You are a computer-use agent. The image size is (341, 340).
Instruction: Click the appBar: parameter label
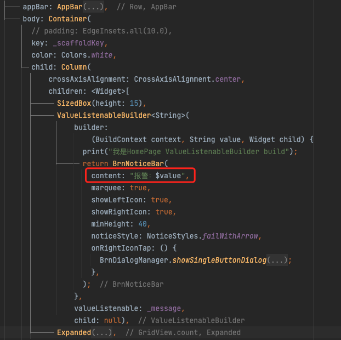(37, 7)
